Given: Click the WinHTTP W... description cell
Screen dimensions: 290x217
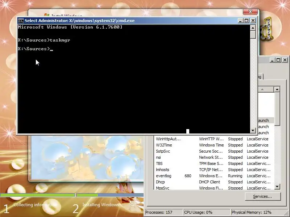Looking at the screenshot, I should (211, 139).
